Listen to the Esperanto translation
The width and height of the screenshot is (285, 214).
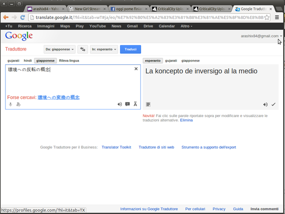point(265,104)
